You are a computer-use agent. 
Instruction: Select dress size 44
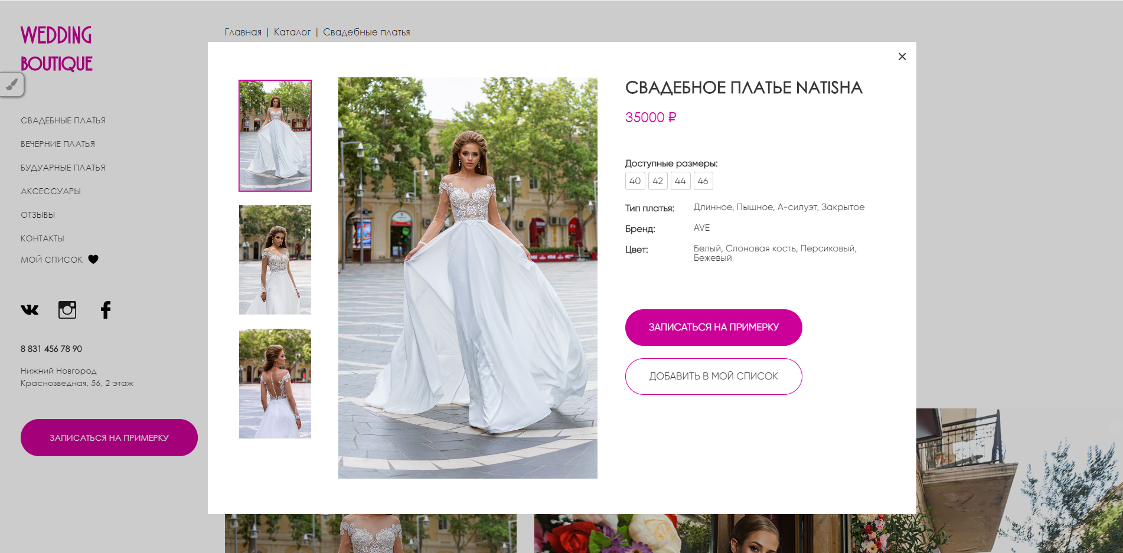pyautogui.click(x=680, y=181)
